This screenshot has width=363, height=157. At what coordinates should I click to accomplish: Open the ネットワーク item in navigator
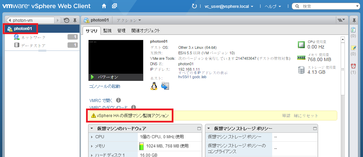33,37
